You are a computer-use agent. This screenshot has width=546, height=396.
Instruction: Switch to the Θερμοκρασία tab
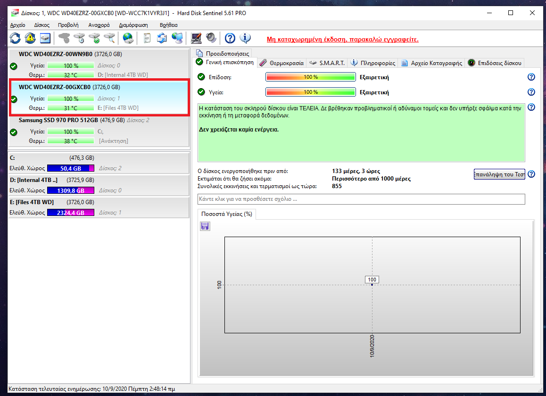pyautogui.click(x=282, y=63)
